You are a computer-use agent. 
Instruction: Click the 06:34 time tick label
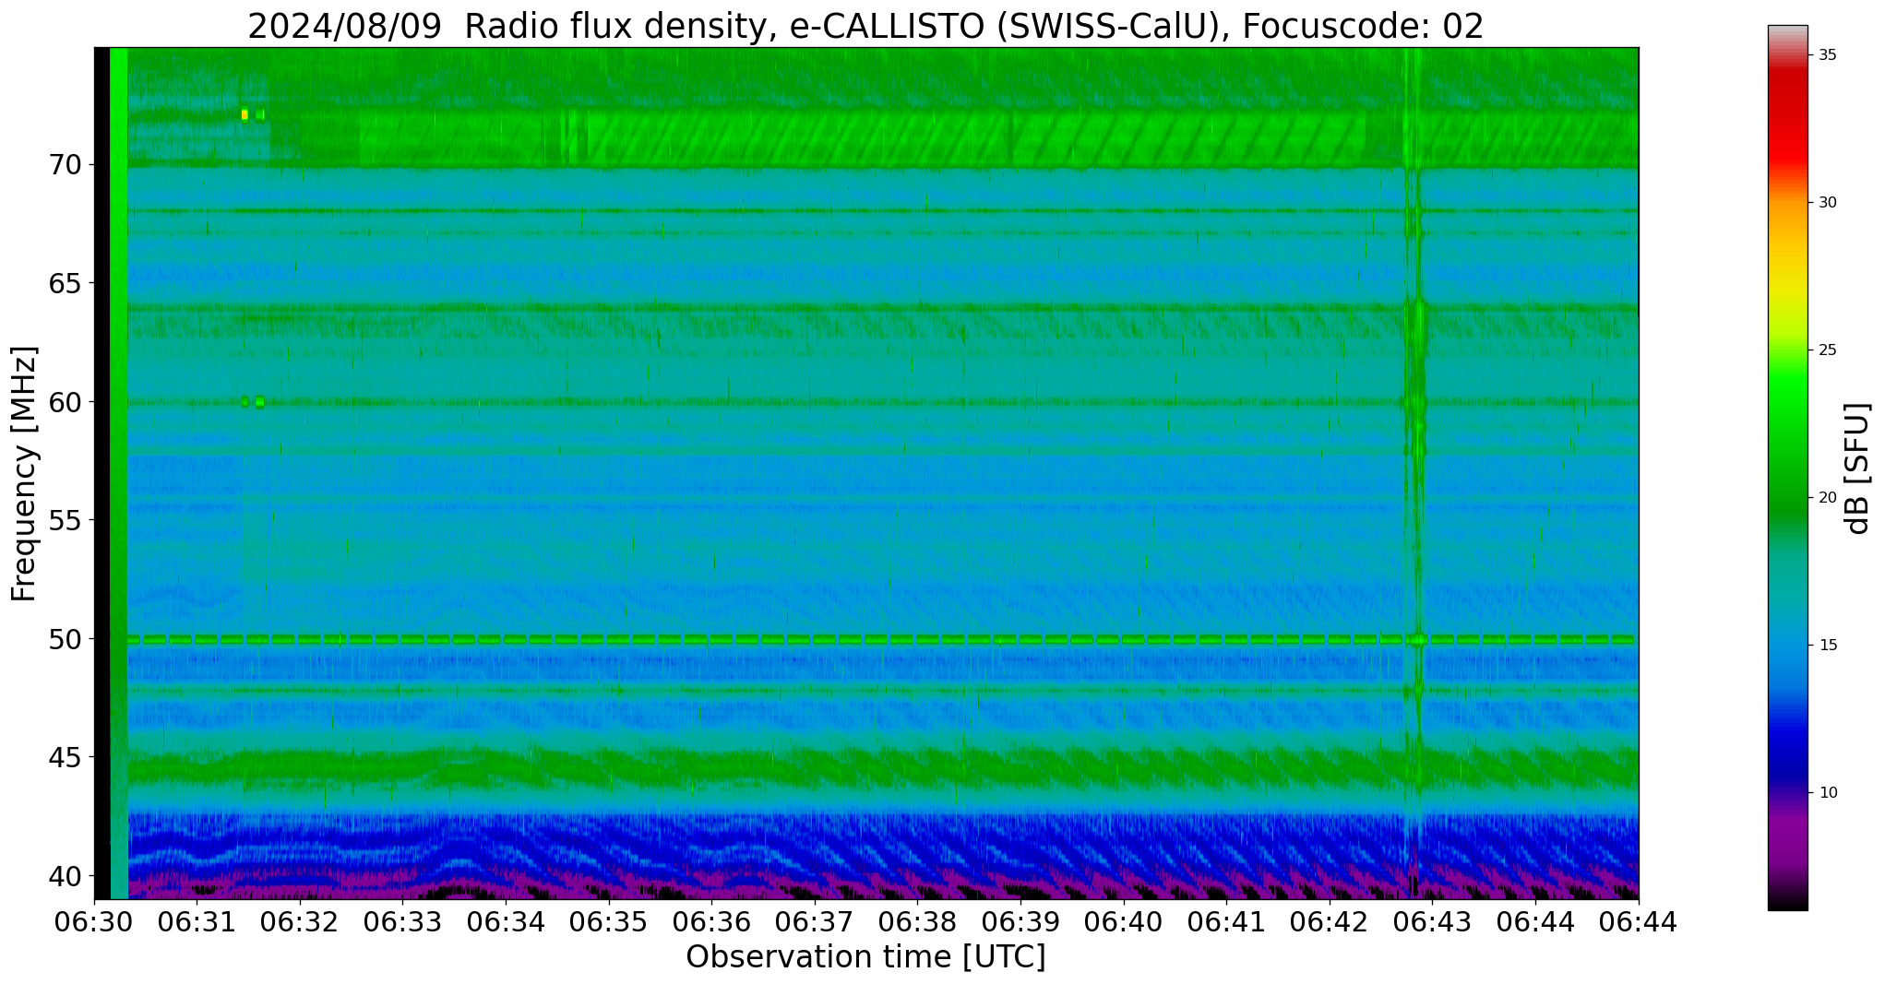point(506,922)
